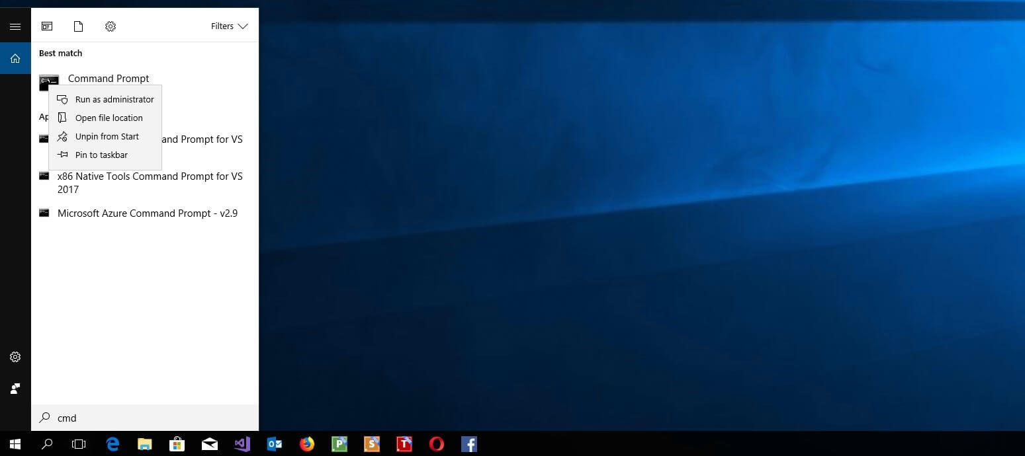Click the search box containing cmd
Viewport: 1025px width, 456px height.
coord(144,418)
